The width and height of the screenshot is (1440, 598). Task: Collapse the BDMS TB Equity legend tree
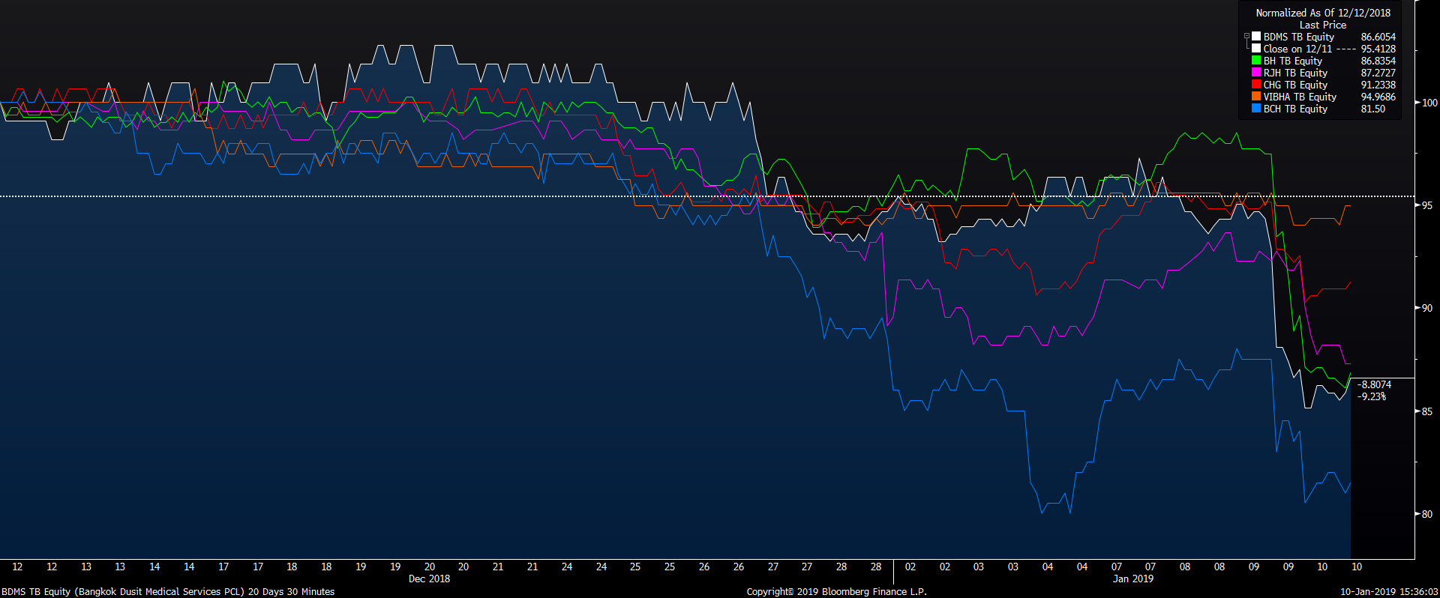point(1246,36)
